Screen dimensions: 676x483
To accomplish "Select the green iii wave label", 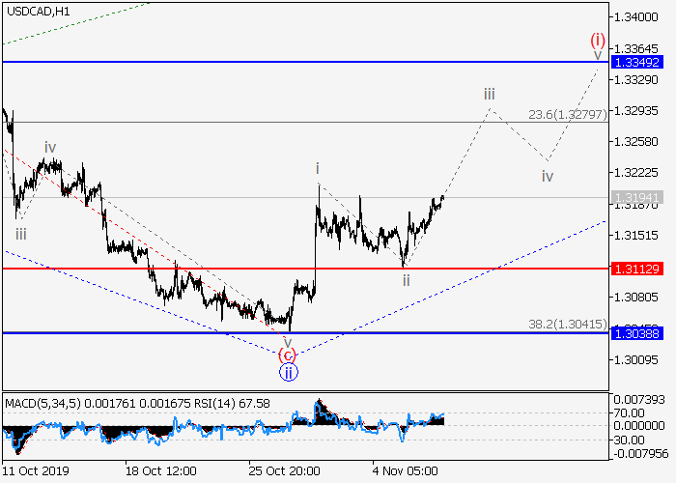I will 20,234.
